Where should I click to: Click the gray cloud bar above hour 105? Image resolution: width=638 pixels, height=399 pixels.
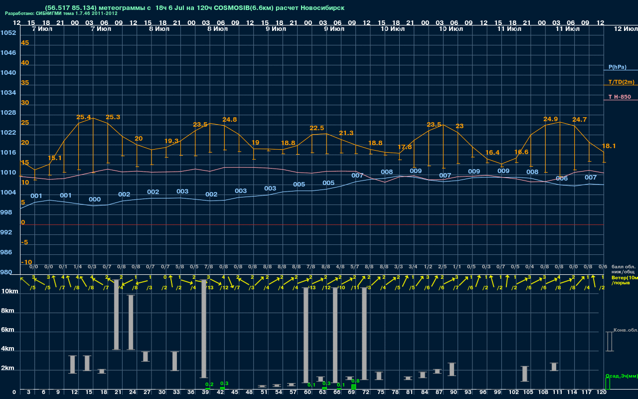[525, 374]
